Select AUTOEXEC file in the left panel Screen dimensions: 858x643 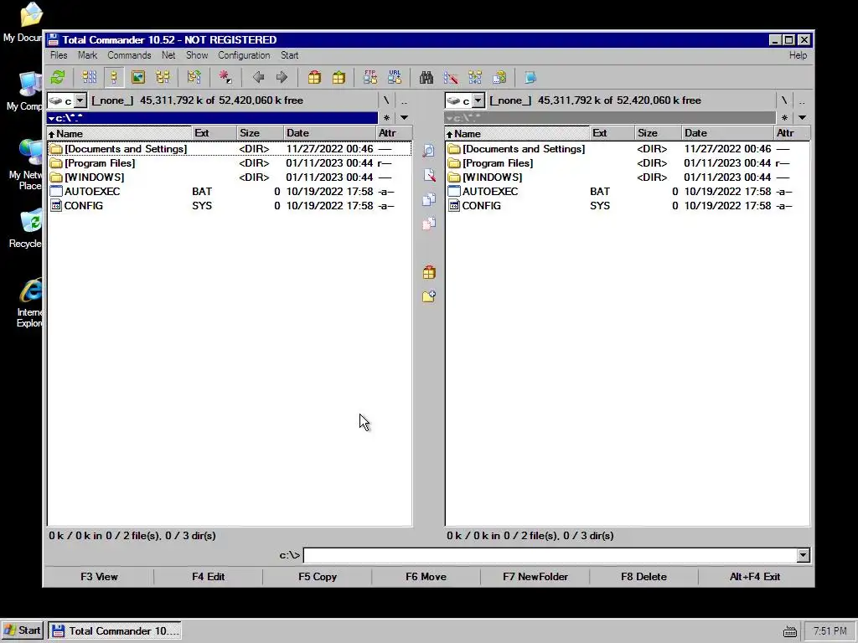point(230,192)
